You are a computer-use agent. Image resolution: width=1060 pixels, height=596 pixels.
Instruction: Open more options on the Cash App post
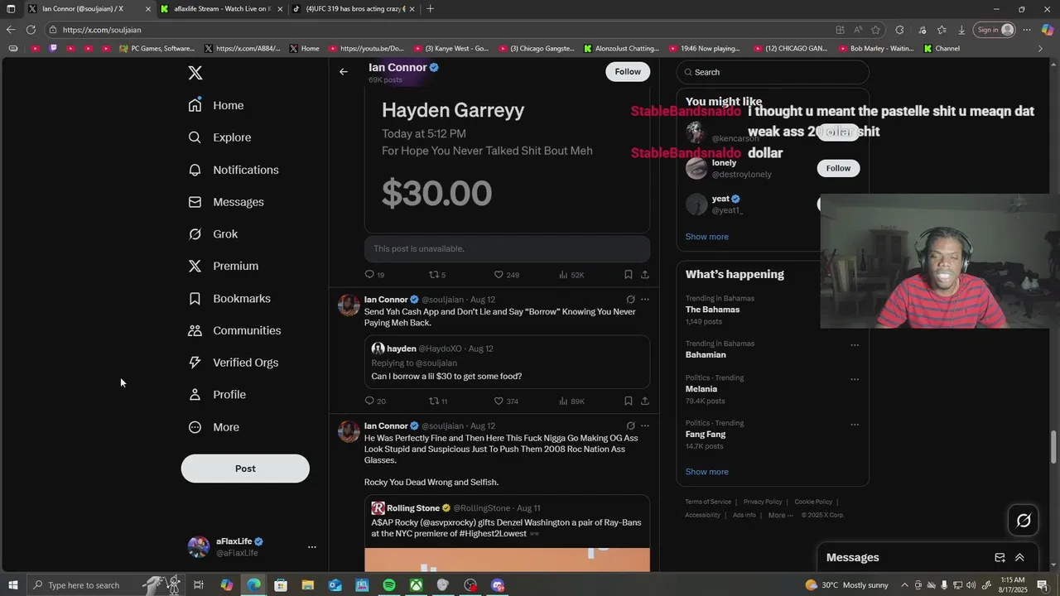pyautogui.click(x=645, y=300)
